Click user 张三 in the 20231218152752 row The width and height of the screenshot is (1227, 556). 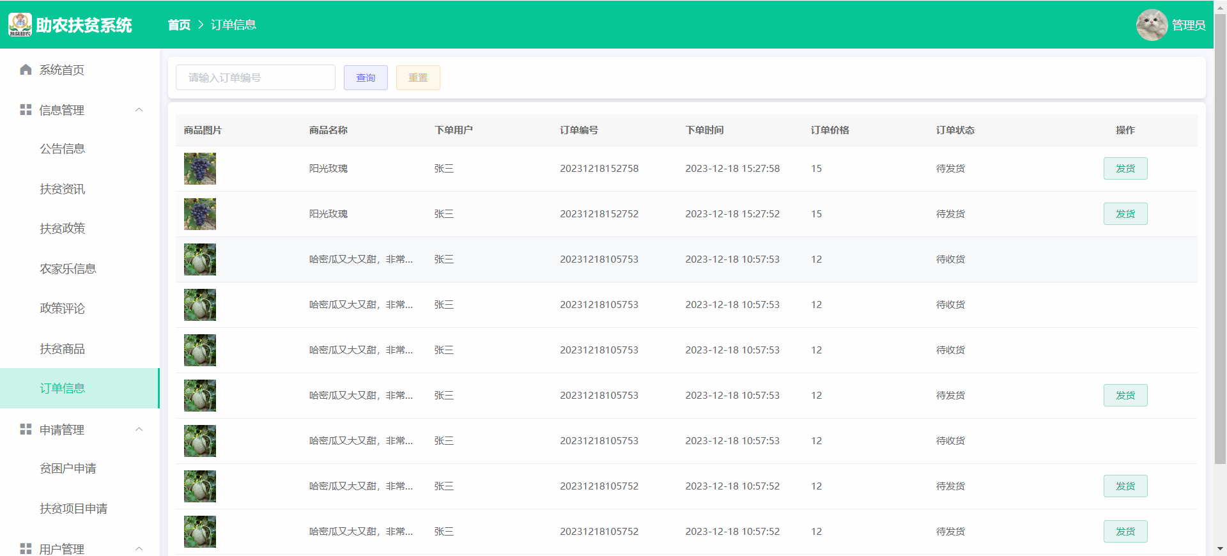[x=444, y=214]
